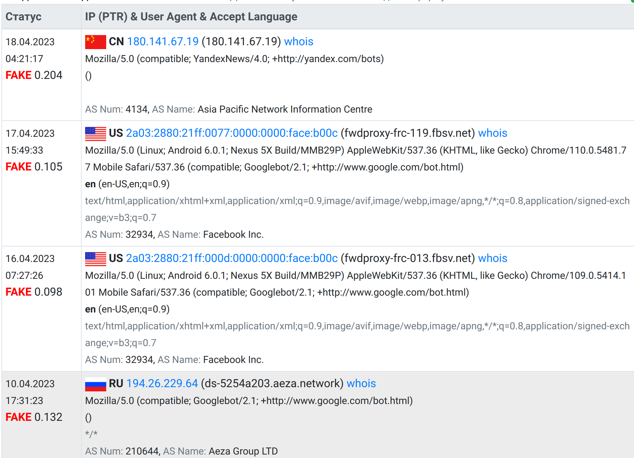
Task: Click the US flag next to fwdproxy-frc-013
Action: coord(95,258)
